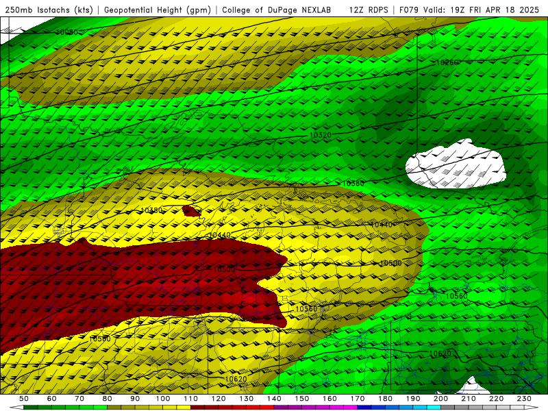Image resolution: width=548 pixels, height=411 pixels.
Task: Click the 'F079' forecast hour text
Action: click(409, 10)
